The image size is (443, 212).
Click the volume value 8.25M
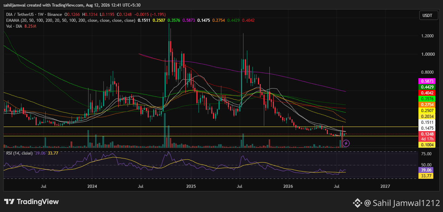point(30,26)
